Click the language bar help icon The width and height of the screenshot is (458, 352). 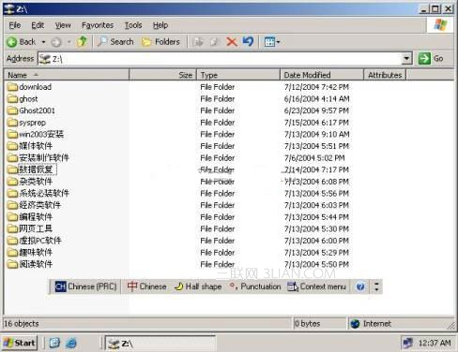pos(360,286)
